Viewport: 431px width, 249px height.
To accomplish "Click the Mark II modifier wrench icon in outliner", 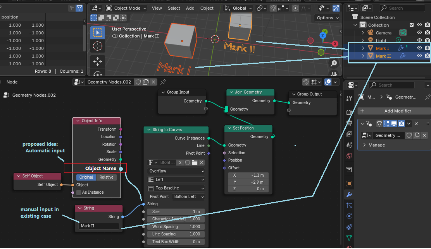I will coord(402,56).
